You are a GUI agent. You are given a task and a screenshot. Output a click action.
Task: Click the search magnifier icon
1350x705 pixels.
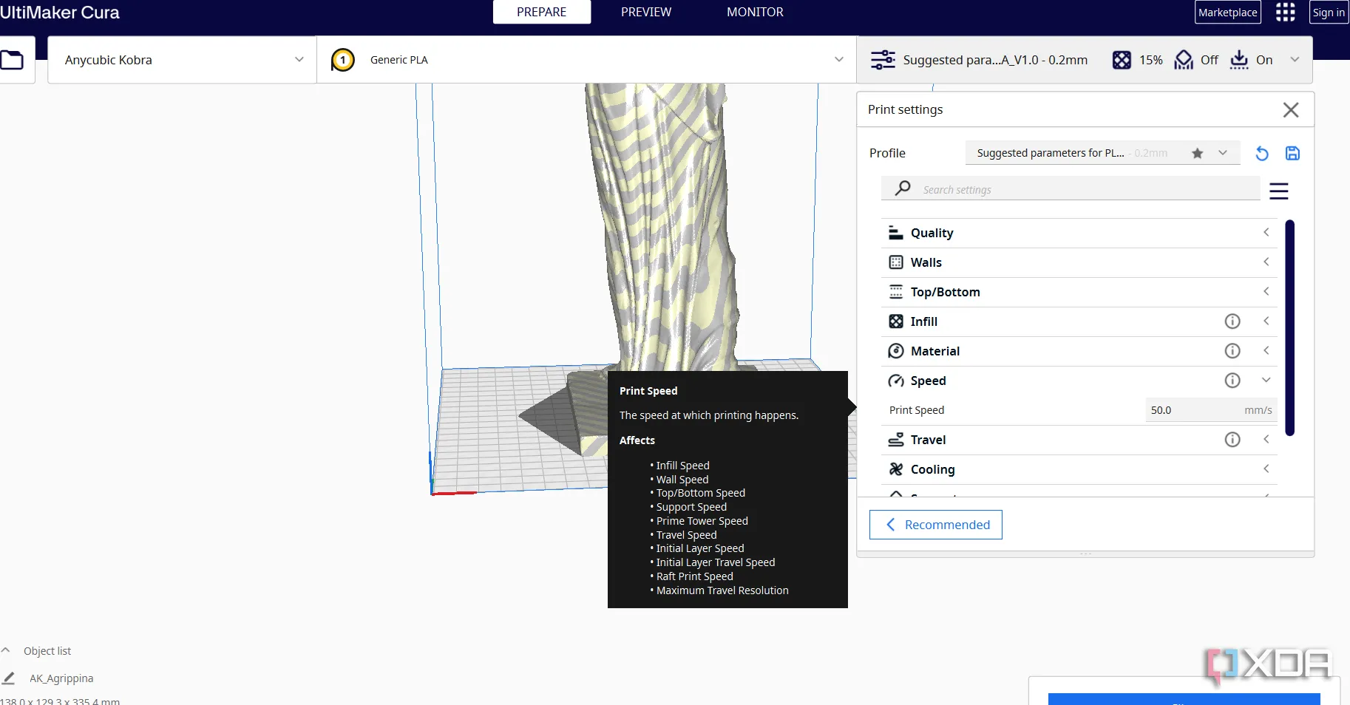click(x=903, y=188)
